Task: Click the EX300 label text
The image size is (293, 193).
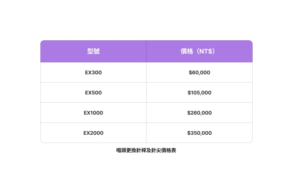Action: [x=93, y=72]
